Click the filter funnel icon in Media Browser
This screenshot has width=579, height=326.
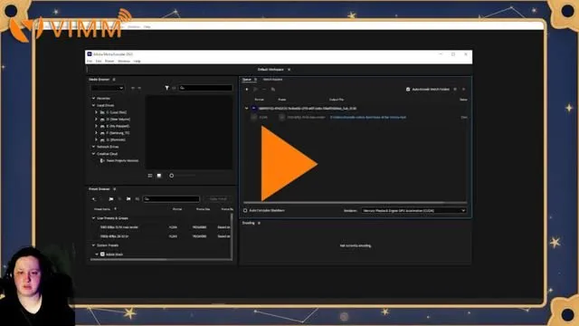pyautogui.click(x=166, y=88)
